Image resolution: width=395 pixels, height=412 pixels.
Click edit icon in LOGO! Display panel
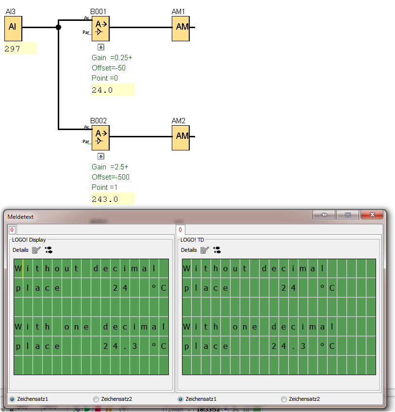tap(36, 250)
